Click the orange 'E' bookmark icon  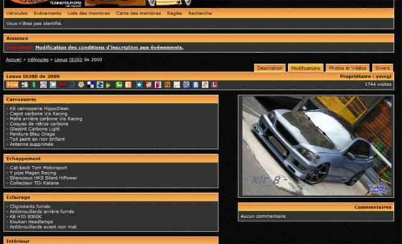coord(128,85)
